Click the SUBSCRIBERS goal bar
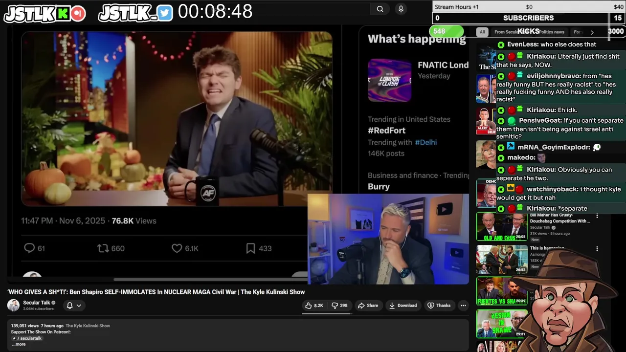626x352 pixels. point(528,18)
